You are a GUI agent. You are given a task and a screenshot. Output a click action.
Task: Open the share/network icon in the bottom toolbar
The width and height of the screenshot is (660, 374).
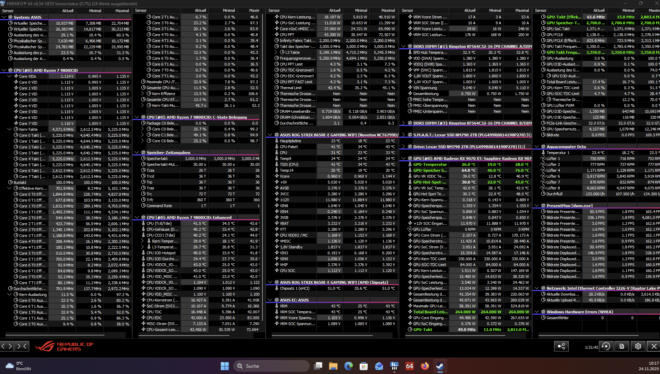tap(561, 346)
